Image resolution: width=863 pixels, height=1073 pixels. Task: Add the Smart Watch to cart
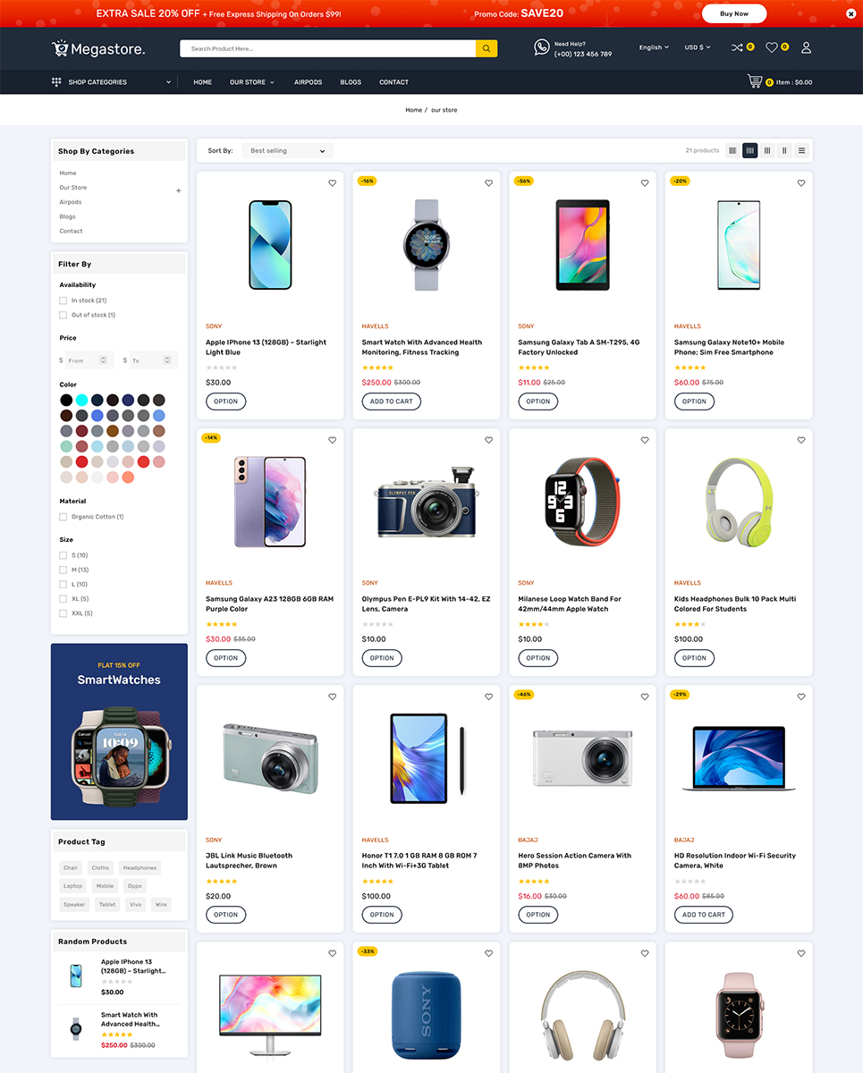coord(391,401)
